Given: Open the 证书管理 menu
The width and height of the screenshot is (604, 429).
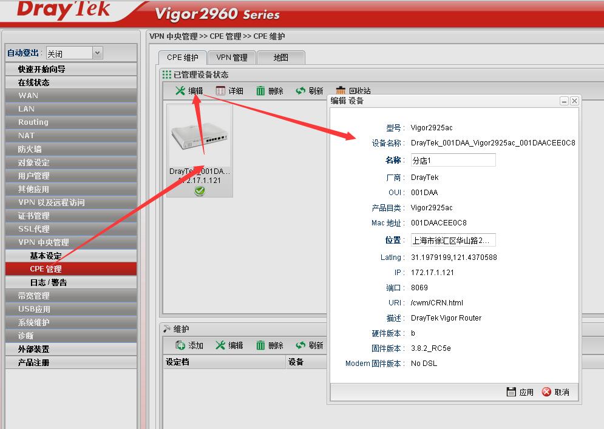Looking at the screenshot, I should 71,216.
